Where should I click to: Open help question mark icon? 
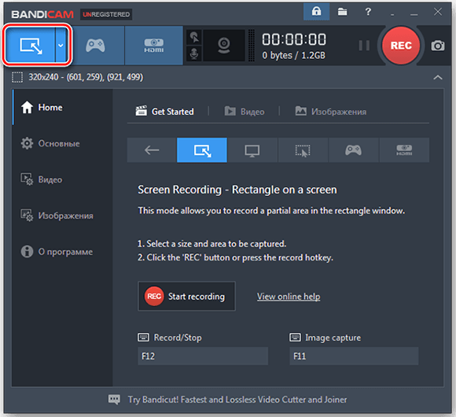(x=368, y=12)
